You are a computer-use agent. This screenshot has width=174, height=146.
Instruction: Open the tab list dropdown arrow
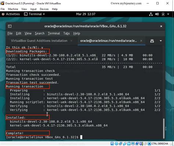click(161, 41)
